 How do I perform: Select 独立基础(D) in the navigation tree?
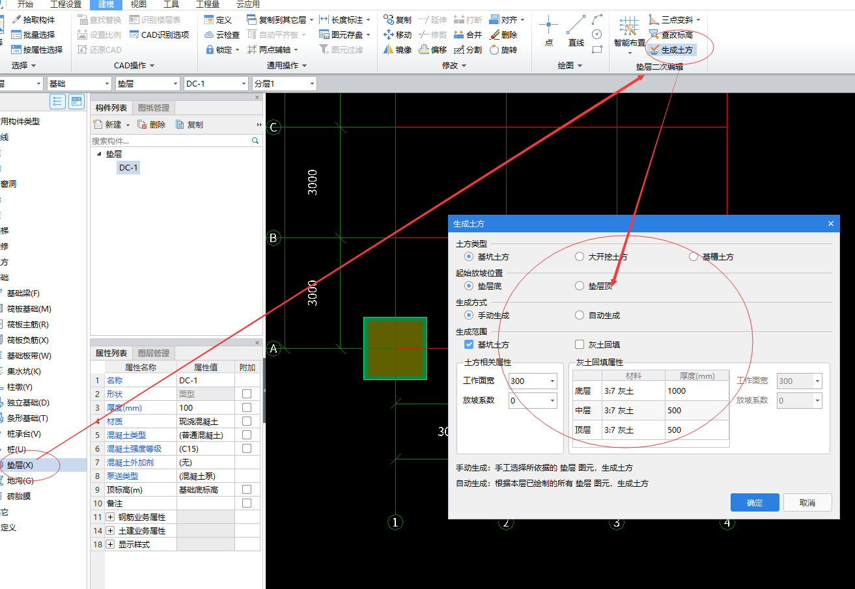click(x=28, y=403)
